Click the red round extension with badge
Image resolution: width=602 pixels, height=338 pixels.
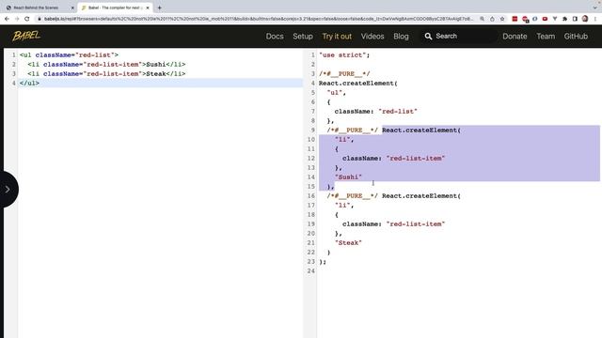point(525,19)
